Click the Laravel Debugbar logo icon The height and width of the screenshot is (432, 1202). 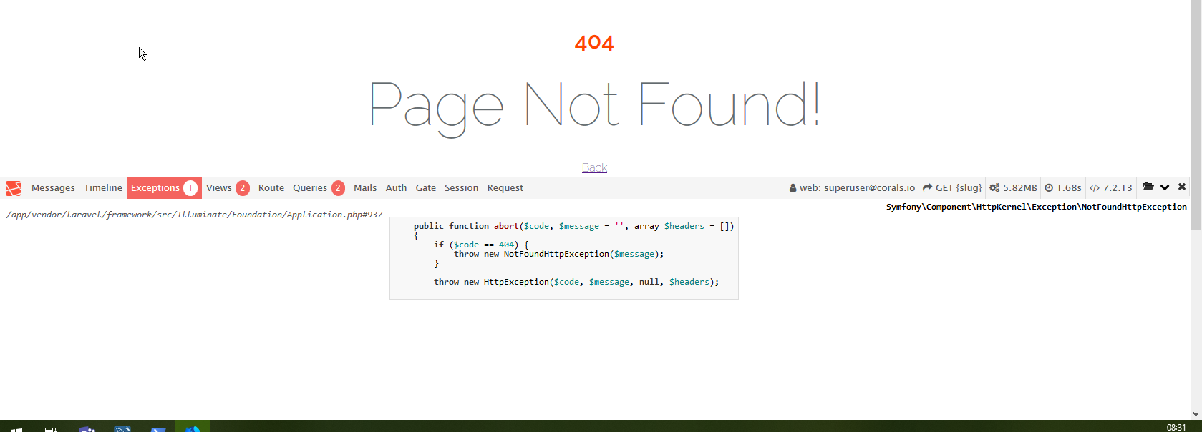(x=13, y=188)
